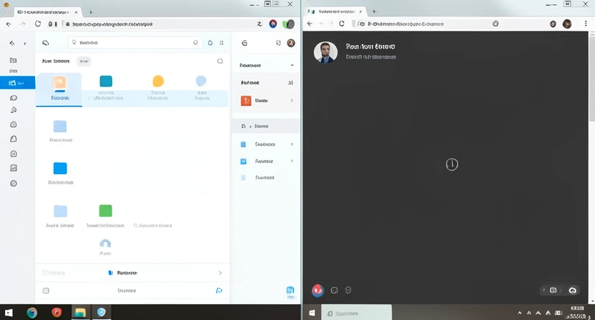
Task: Click the red circular button in dark window
Action: (318, 291)
